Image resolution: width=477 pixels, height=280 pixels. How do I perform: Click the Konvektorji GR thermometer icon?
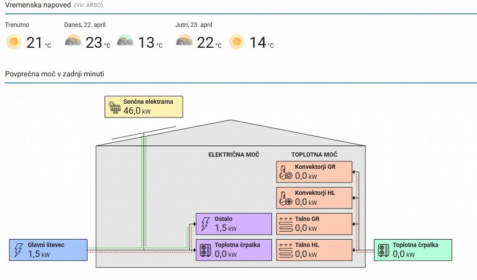coord(286,172)
